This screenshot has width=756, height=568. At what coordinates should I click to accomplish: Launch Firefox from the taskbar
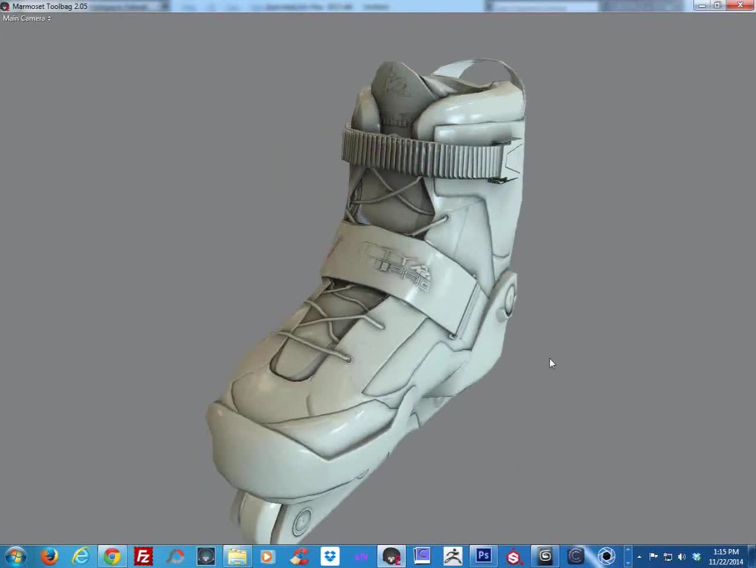coord(50,556)
